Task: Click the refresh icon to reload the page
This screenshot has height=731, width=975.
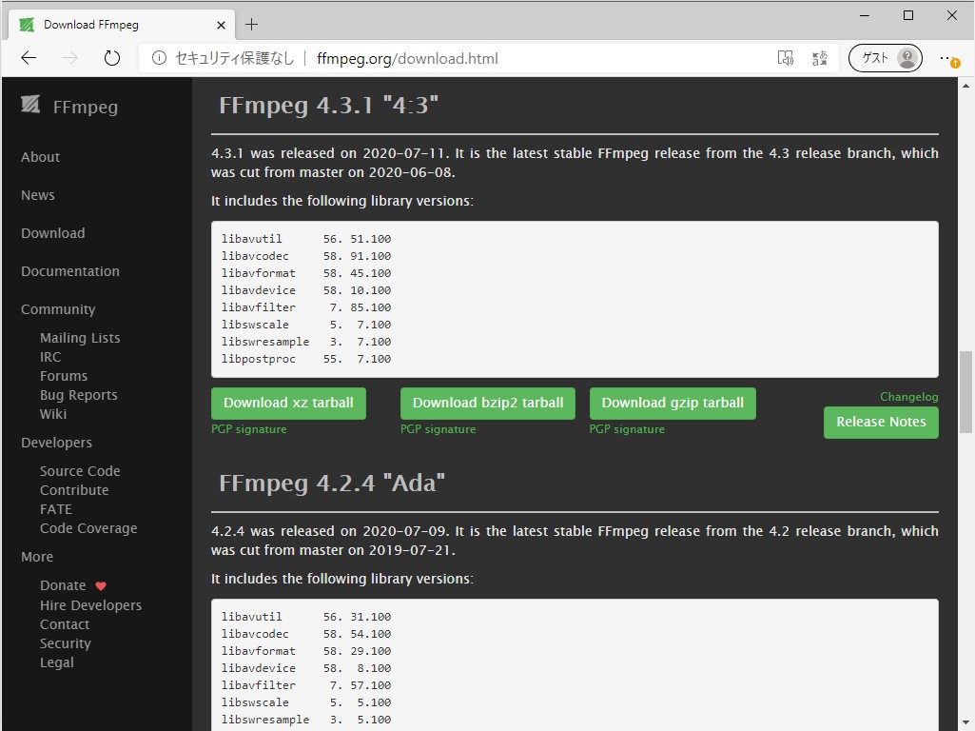Action: coord(111,57)
